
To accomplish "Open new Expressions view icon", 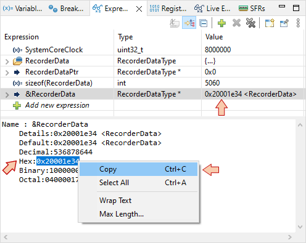I will tap(270, 23).
